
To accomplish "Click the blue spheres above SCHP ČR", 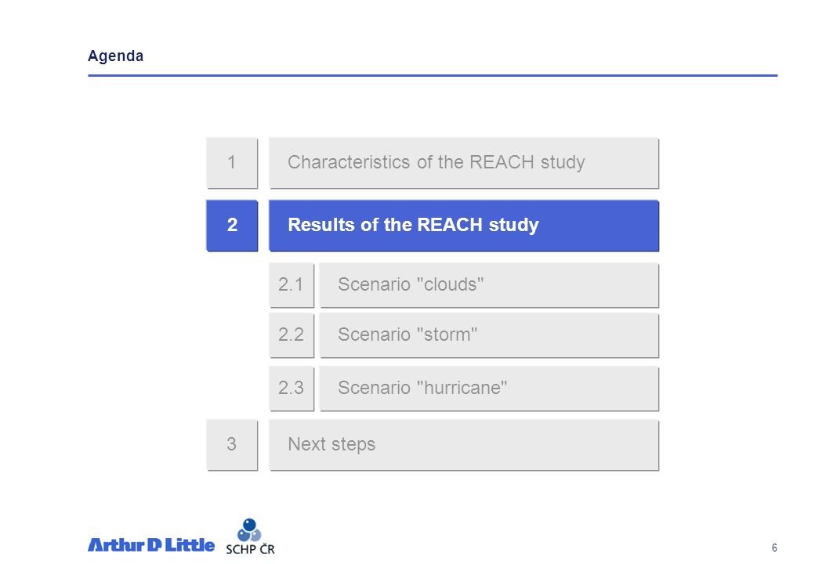I will tap(249, 530).
